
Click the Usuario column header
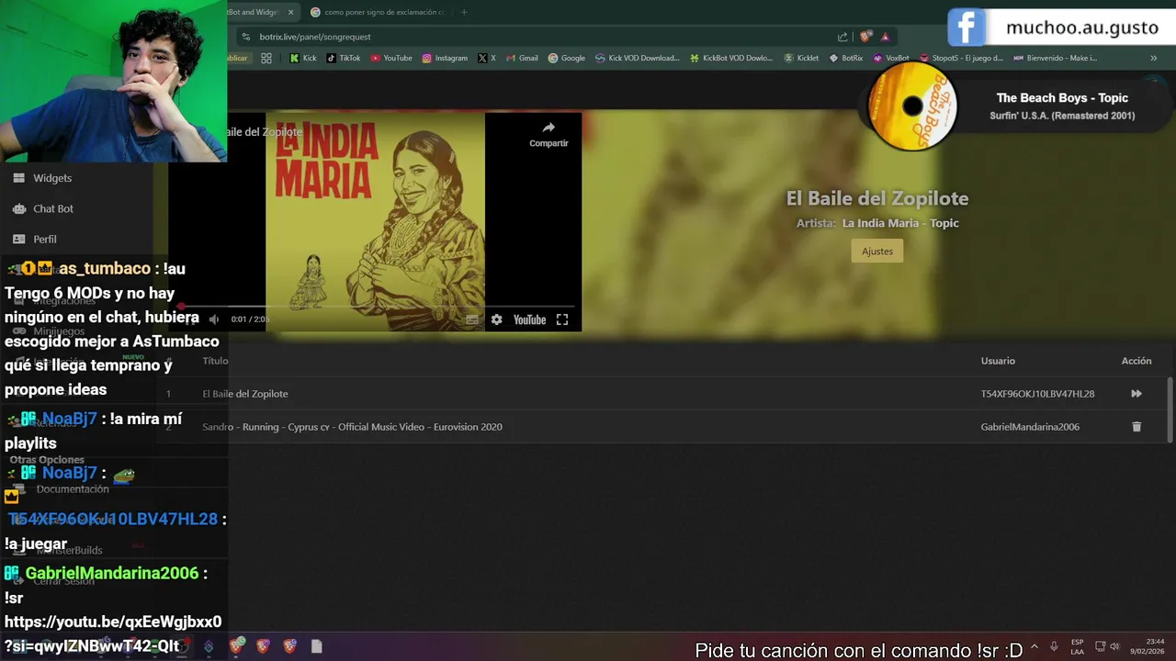tap(998, 361)
